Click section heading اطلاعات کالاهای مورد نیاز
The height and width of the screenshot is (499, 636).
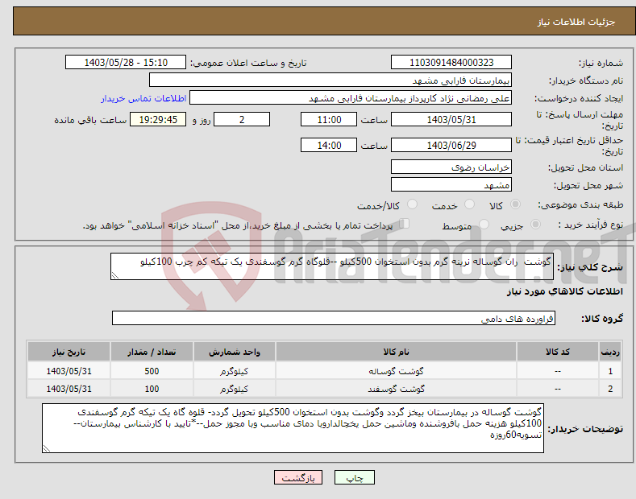click(x=564, y=291)
